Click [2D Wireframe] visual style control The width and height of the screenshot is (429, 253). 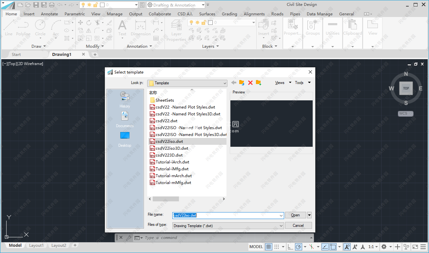[30, 64]
